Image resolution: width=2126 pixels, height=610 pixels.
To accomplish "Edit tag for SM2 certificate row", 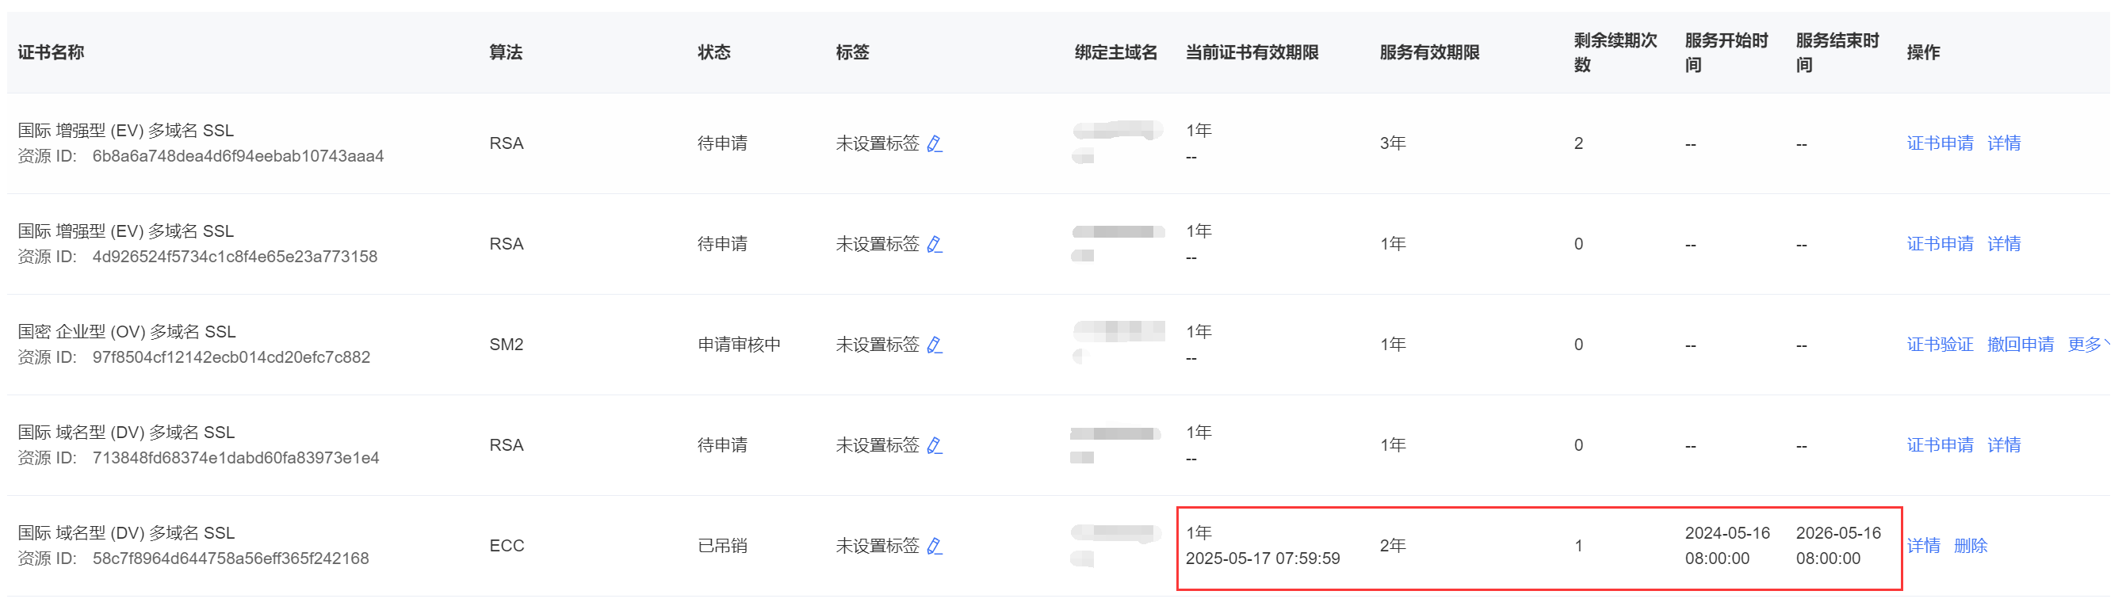I will click(x=935, y=345).
